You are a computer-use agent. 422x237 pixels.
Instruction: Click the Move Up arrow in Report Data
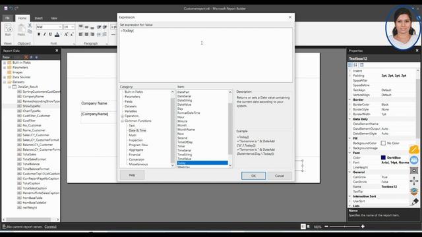[x=31, y=57]
